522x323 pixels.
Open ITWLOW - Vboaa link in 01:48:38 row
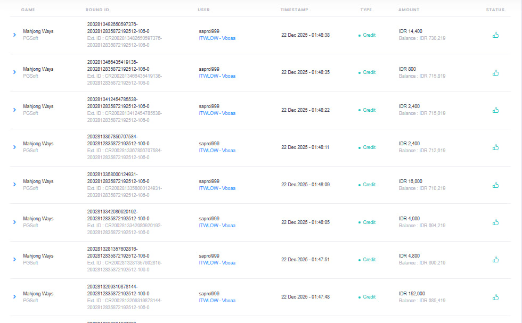(217, 38)
